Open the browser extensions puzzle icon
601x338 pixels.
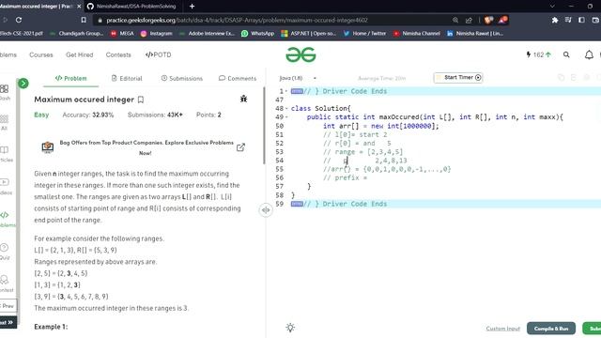pyautogui.click(x=555, y=20)
